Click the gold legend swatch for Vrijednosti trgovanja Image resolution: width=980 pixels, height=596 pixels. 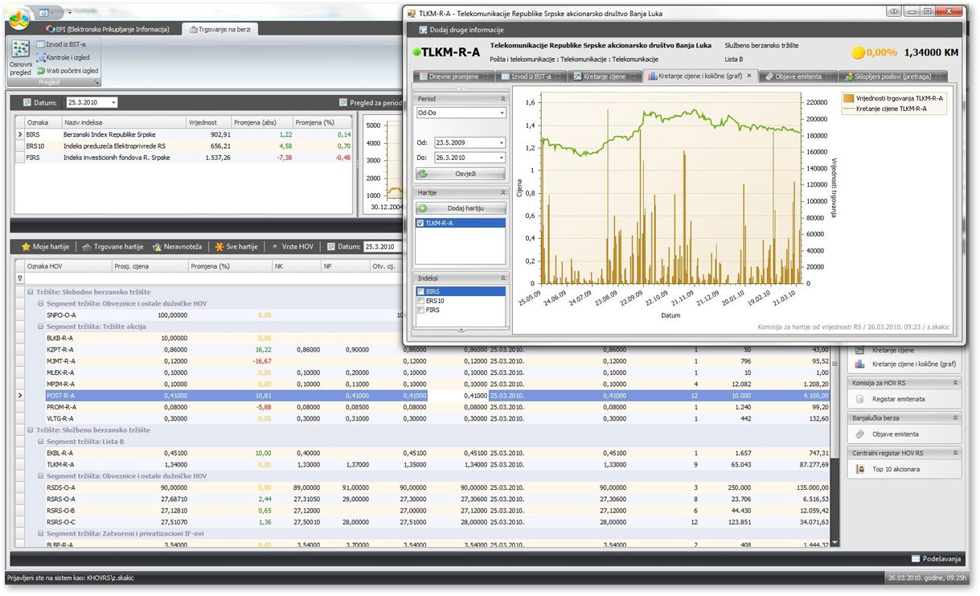pyautogui.click(x=847, y=98)
